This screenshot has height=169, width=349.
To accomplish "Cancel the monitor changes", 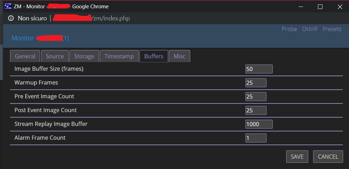I will [328, 157].
